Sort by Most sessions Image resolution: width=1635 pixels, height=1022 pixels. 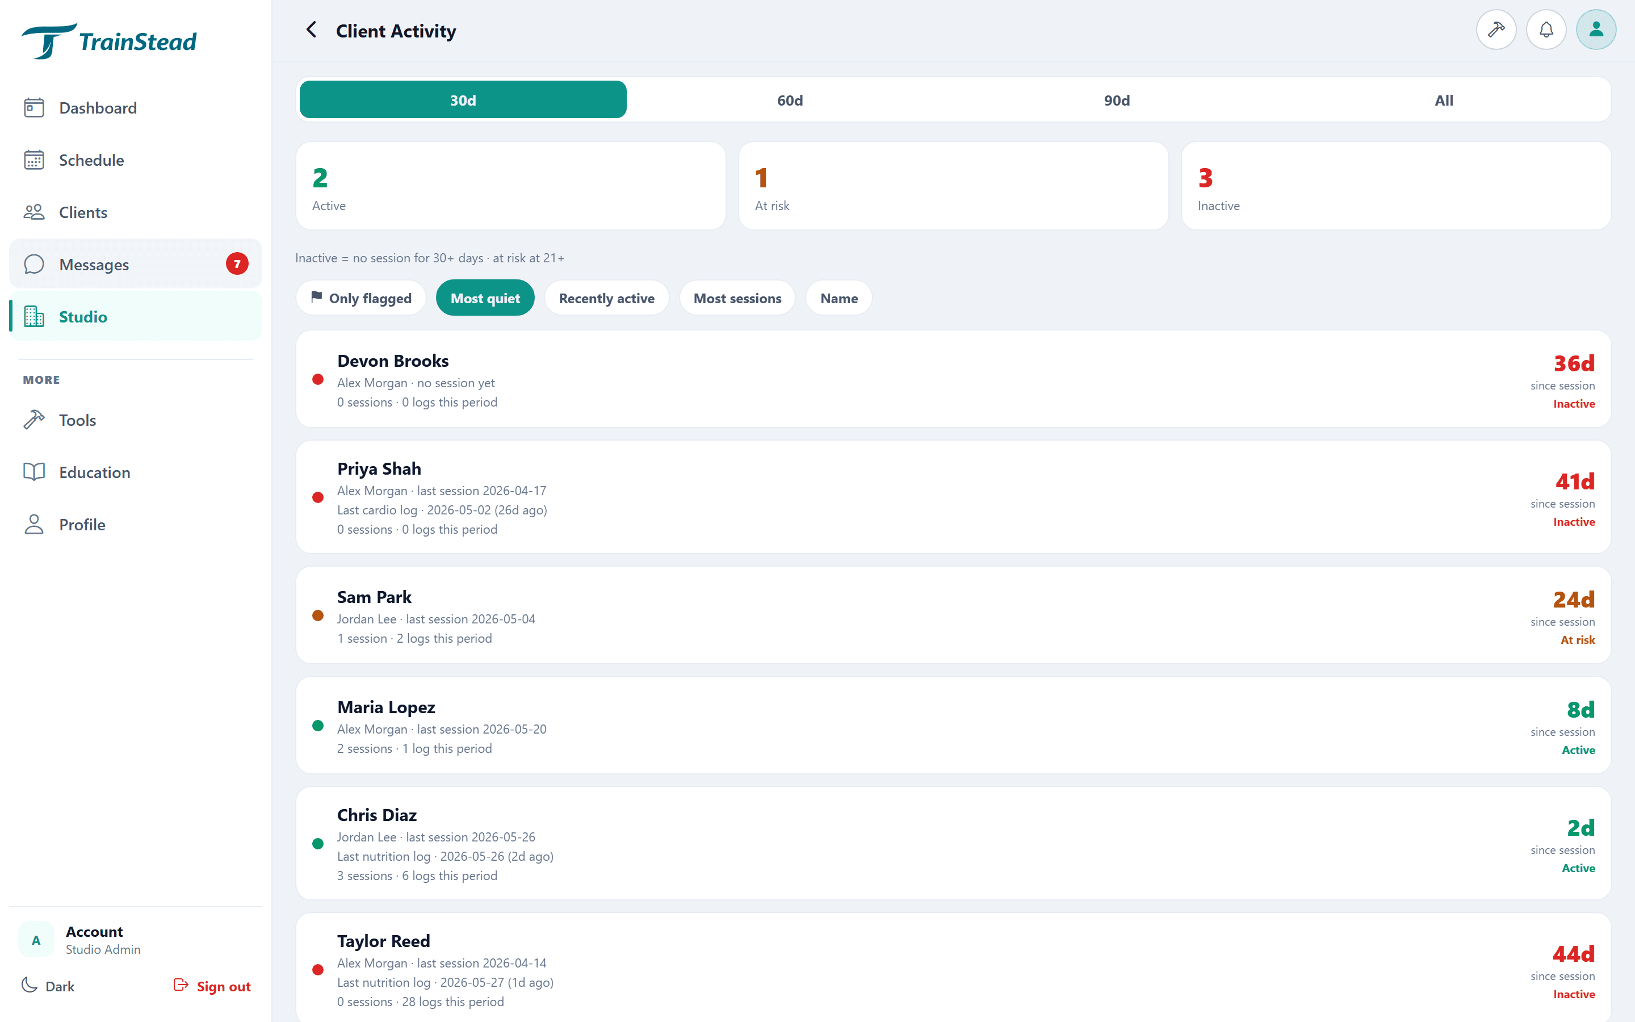(737, 298)
